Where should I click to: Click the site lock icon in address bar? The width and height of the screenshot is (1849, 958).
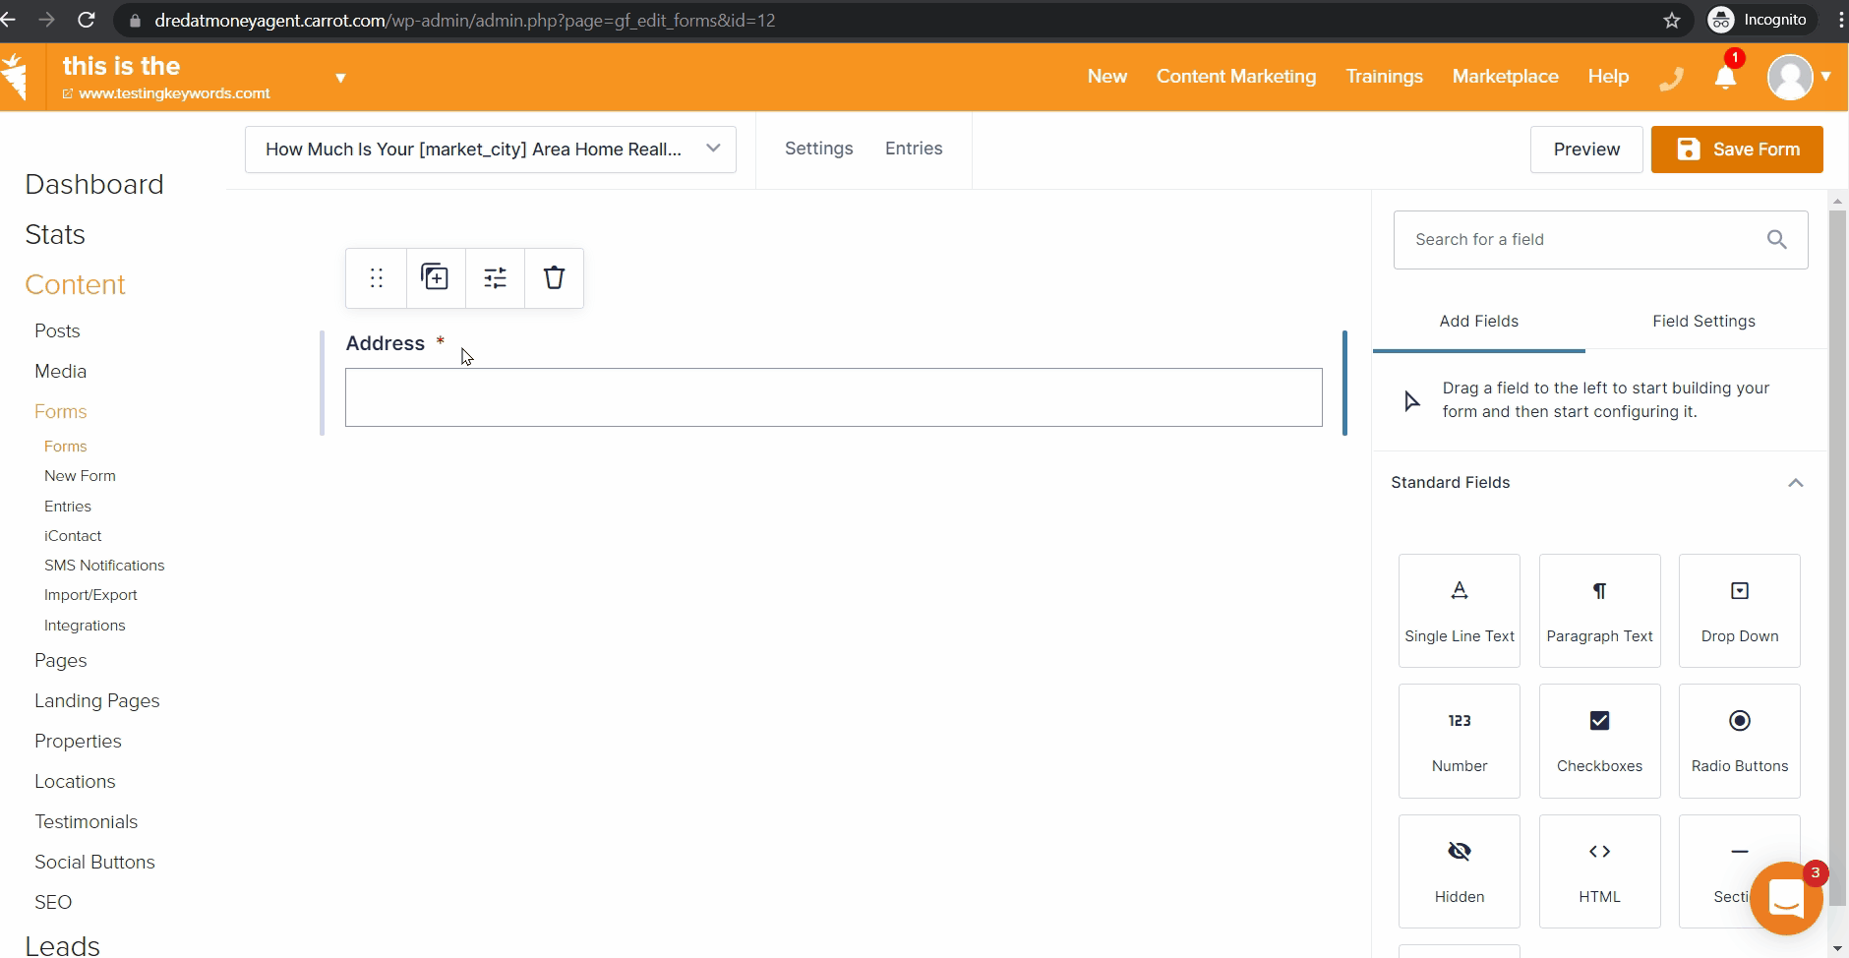coord(135,21)
